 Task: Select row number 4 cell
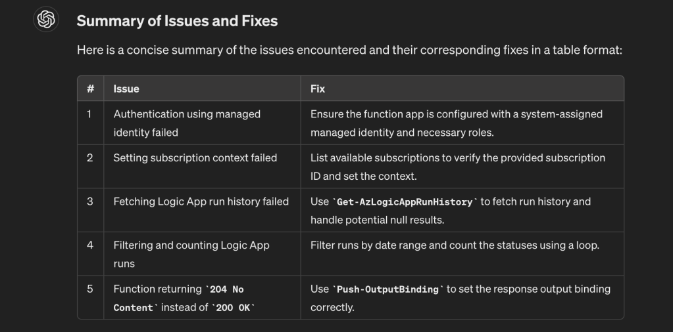click(x=90, y=254)
